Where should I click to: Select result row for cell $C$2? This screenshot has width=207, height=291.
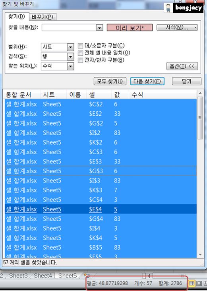tap(101, 104)
